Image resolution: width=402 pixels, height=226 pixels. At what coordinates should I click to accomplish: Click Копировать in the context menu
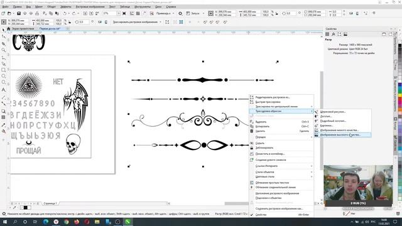pyautogui.click(x=281, y=126)
